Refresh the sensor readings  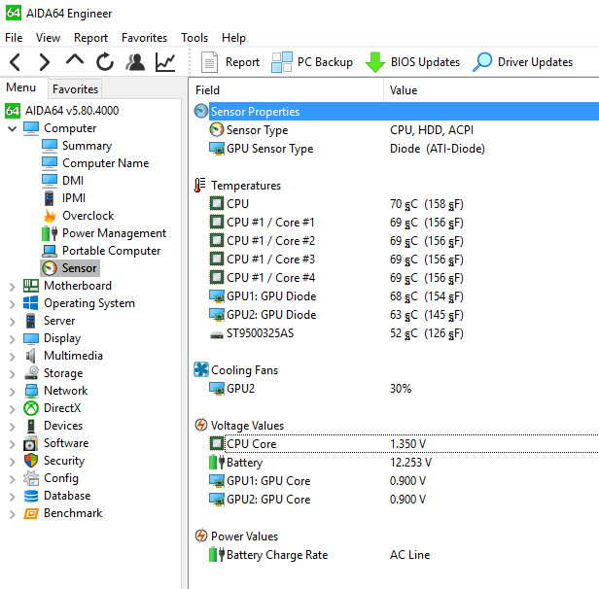(105, 62)
